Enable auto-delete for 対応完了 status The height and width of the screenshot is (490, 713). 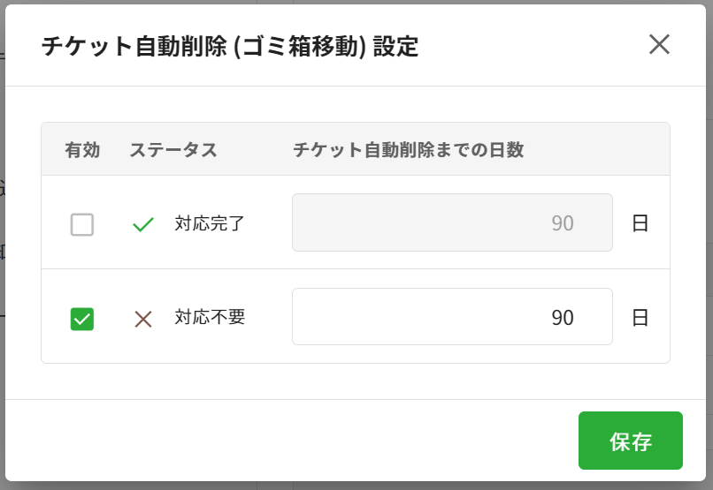tap(82, 224)
